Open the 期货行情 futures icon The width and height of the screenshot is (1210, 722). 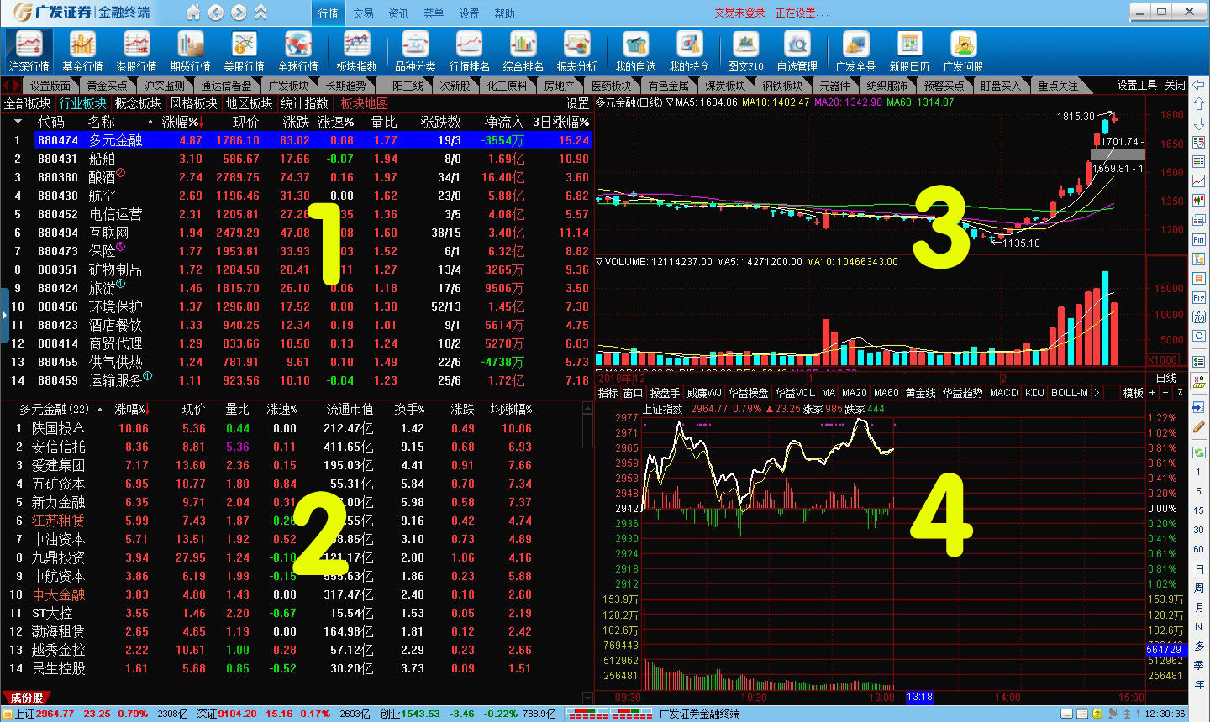(x=190, y=51)
